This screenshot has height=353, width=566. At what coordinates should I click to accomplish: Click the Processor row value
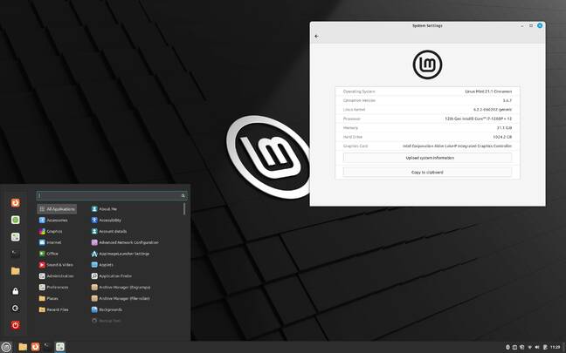pos(479,119)
